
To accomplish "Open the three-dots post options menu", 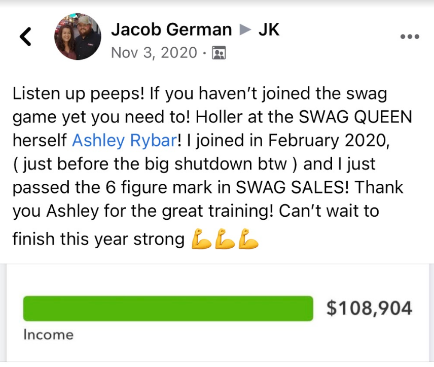I will 410,37.
